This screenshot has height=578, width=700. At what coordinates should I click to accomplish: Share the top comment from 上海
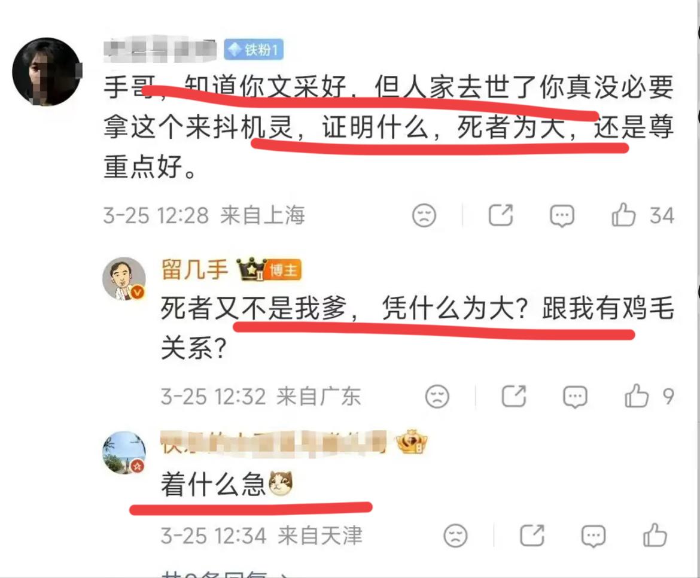pos(500,215)
